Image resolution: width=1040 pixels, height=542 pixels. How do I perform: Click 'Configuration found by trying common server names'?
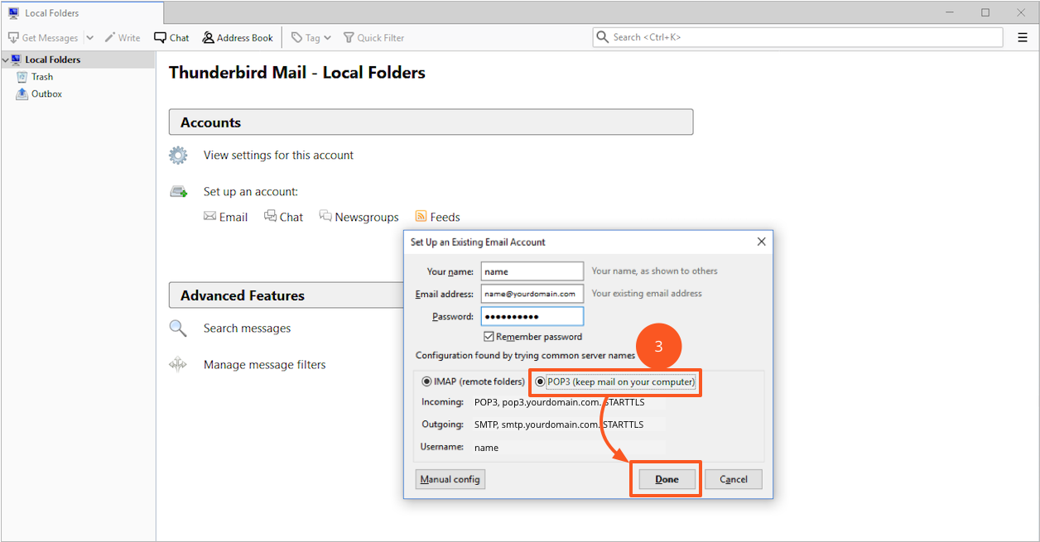point(526,355)
